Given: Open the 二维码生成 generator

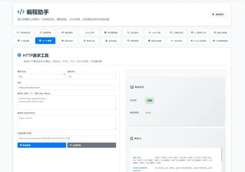Looking at the screenshot, I should click(x=176, y=32).
